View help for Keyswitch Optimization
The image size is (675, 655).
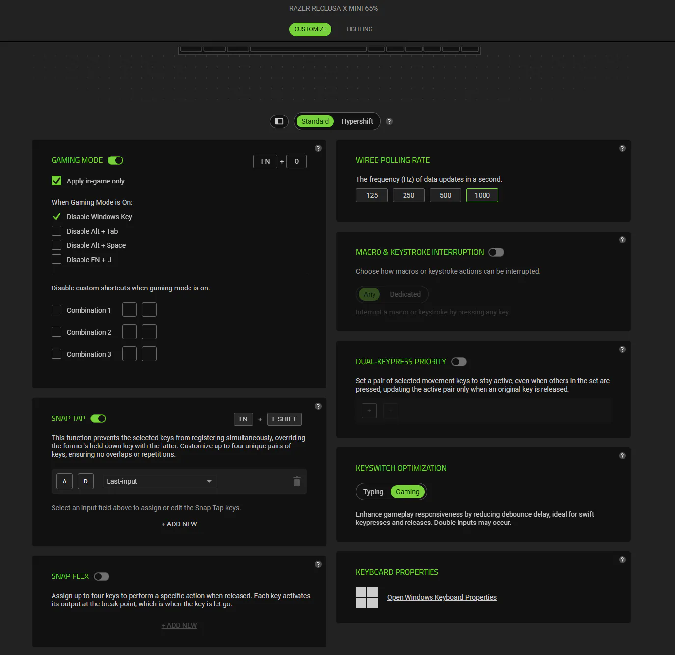click(x=622, y=456)
